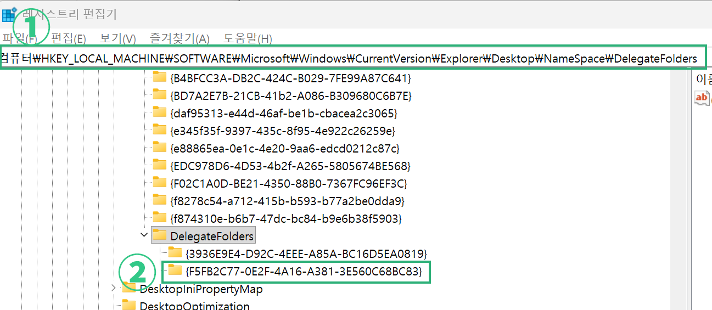Open the 즐겨찾기(A) menu

coord(180,38)
